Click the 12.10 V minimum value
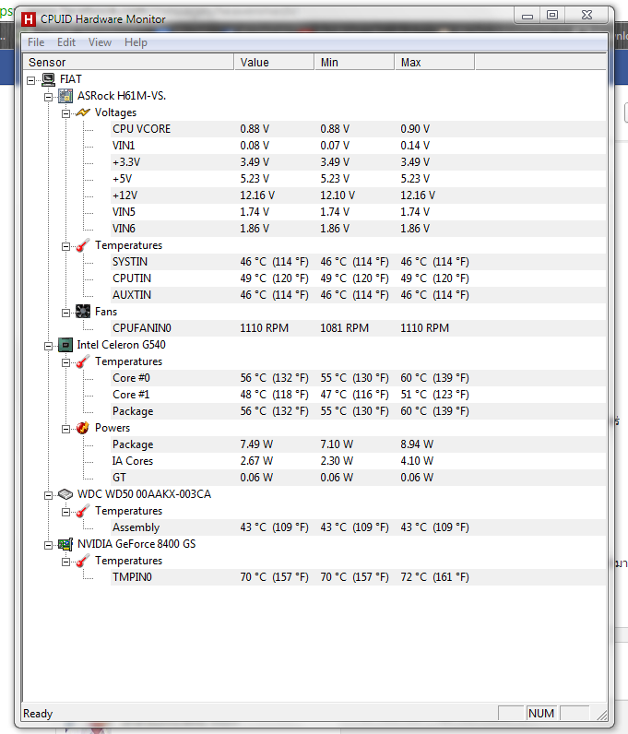Viewport: 628px width, 734px height. 338,195
